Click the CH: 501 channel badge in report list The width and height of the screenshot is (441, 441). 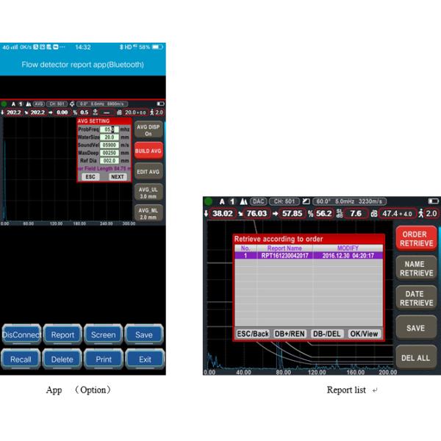(x=284, y=201)
